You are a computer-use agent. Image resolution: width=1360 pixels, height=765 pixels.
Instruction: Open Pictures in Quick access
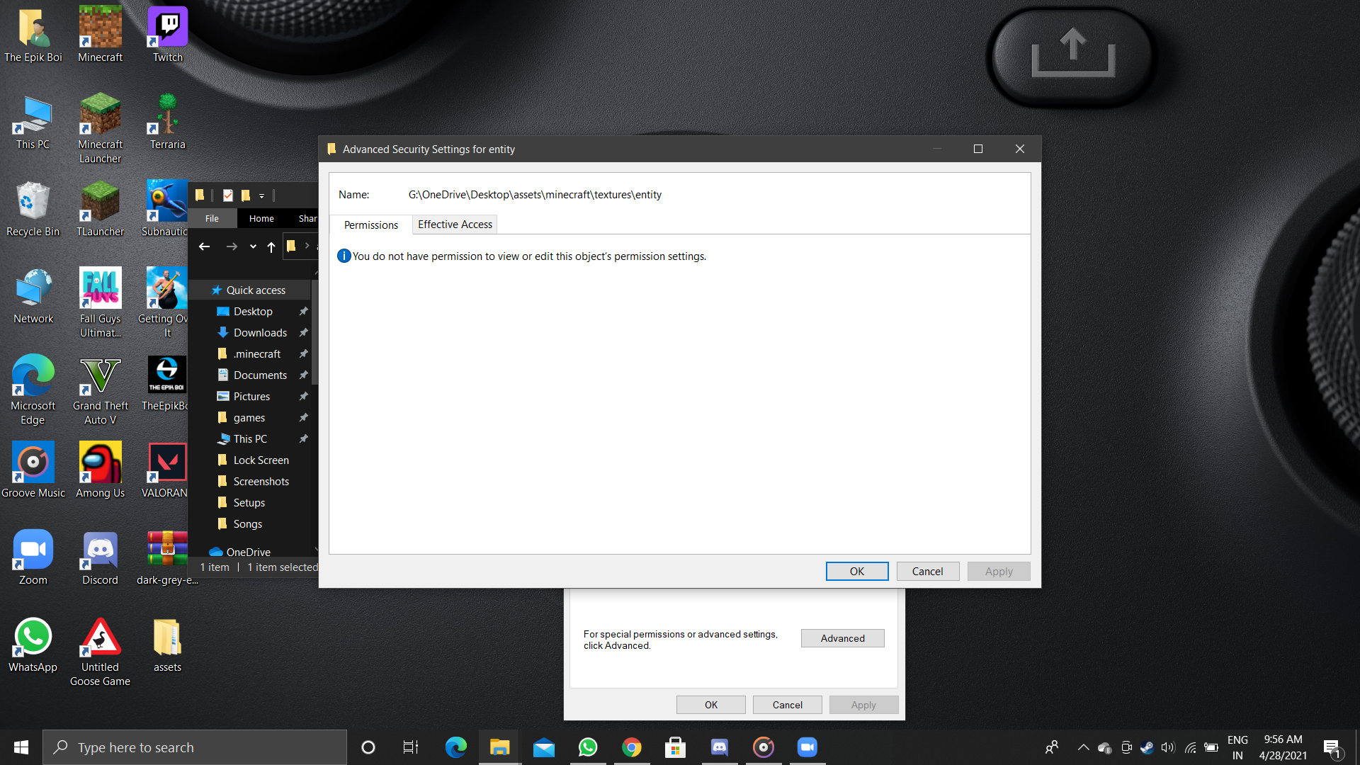tap(251, 397)
